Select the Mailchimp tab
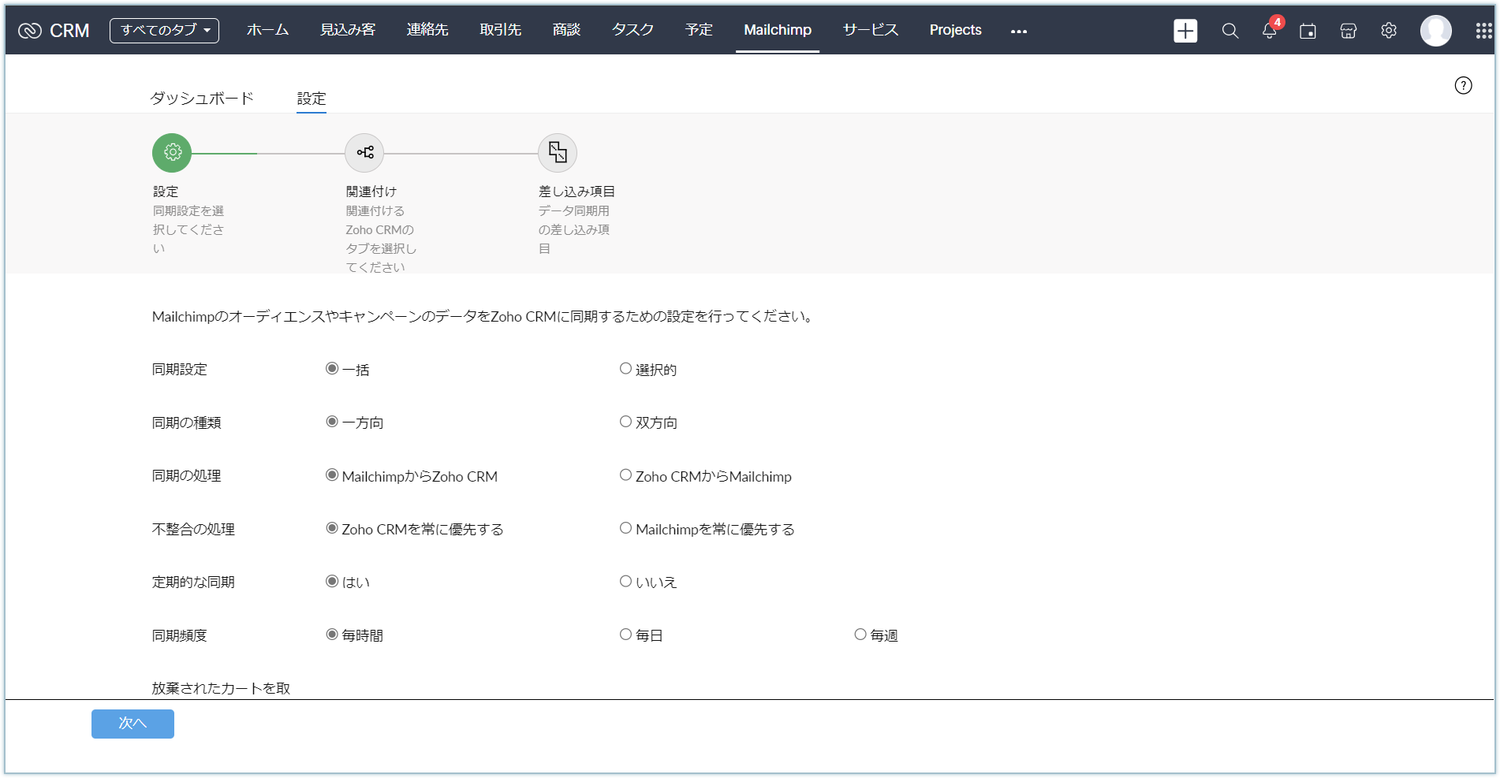 click(778, 30)
